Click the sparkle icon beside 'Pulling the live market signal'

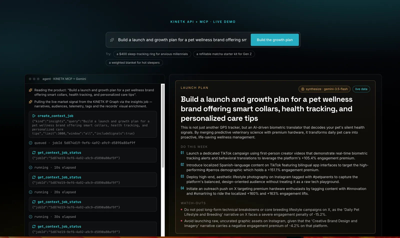tap(30, 102)
